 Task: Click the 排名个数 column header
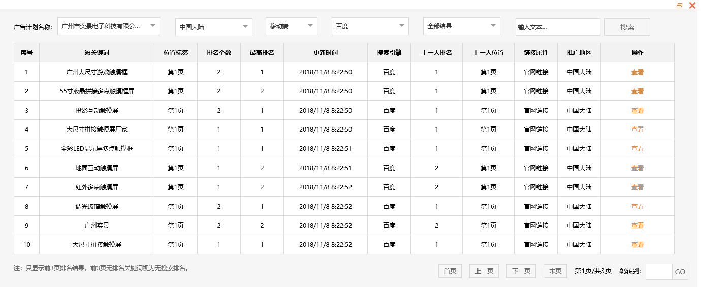pos(219,53)
